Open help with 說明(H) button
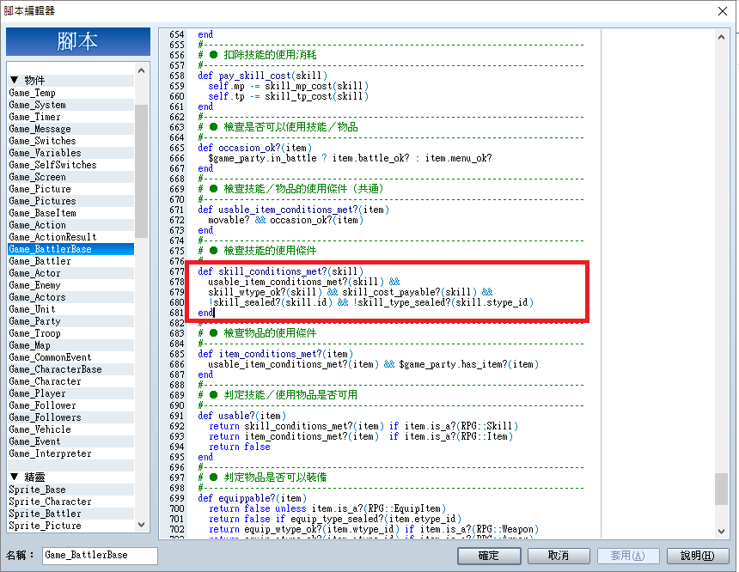The width and height of the screenshot is (739, 572). [698, 556]
